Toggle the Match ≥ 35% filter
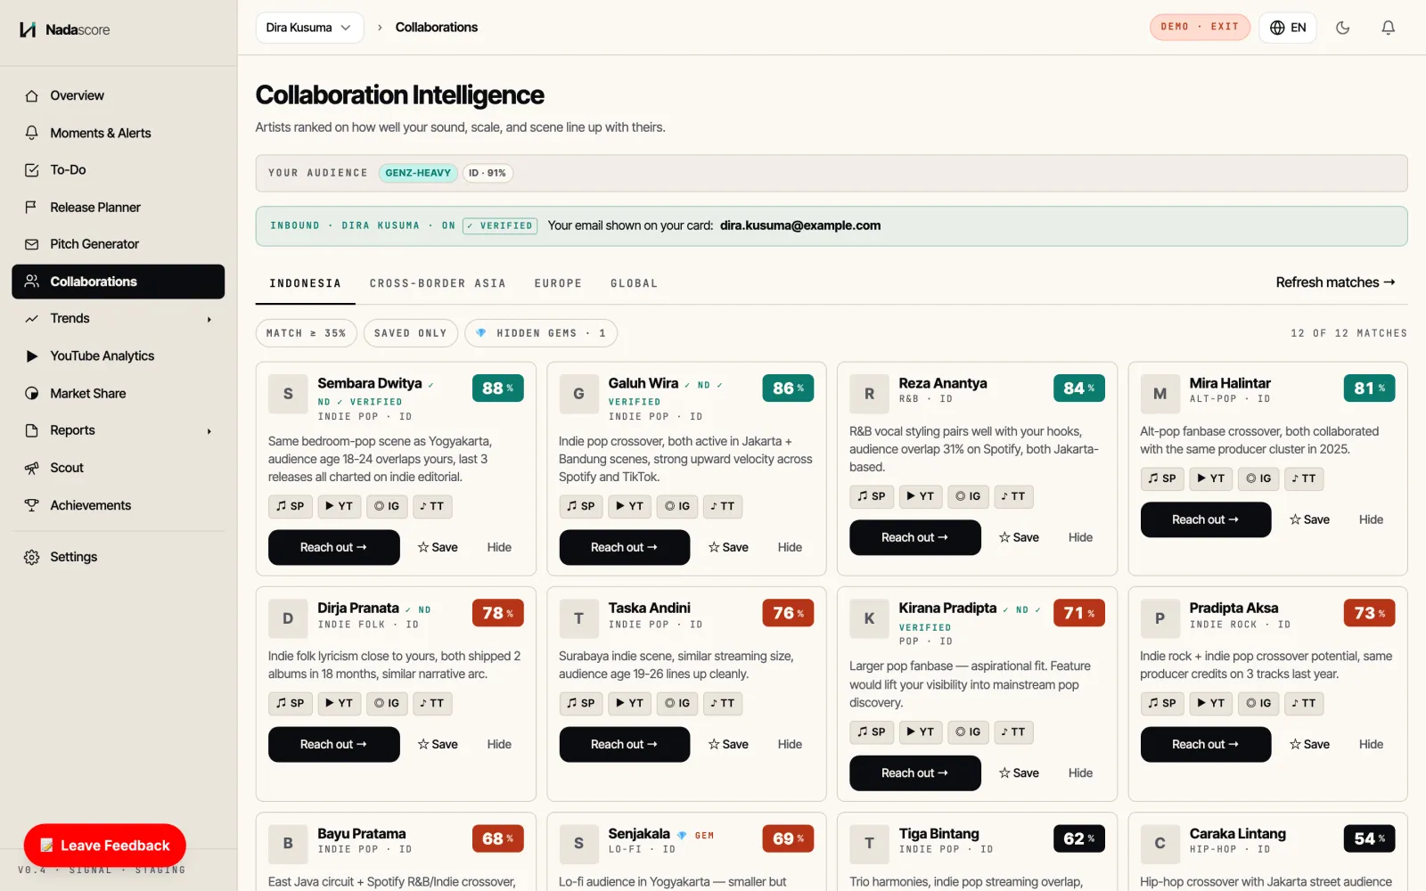 (307, 333)
